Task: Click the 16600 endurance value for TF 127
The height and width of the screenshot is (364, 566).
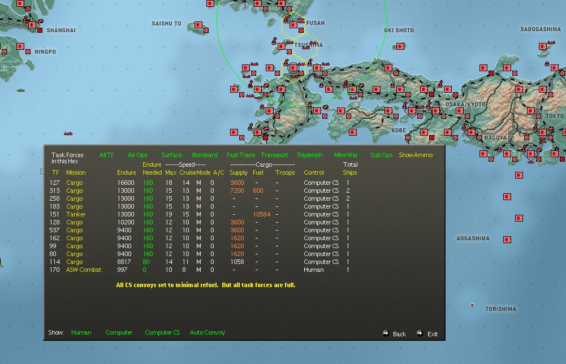Action: pyautogui.click(x=126, y=183)
